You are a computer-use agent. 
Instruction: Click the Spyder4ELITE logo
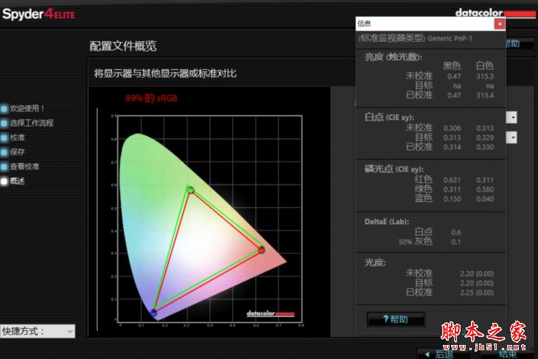[x=38, y=14]
